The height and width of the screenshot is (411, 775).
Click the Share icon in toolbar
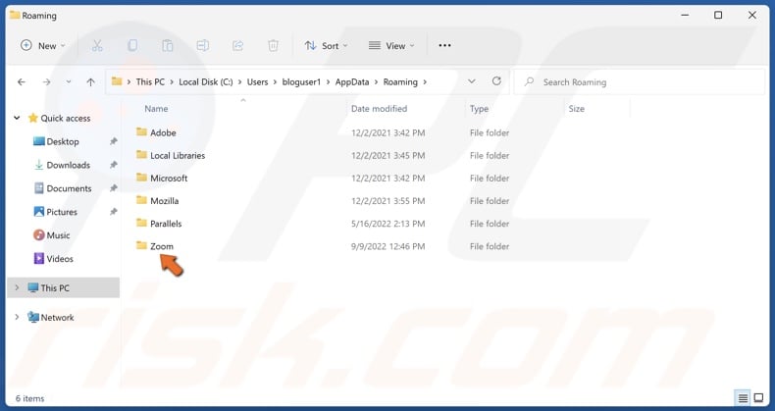click(x=238, y=46)
